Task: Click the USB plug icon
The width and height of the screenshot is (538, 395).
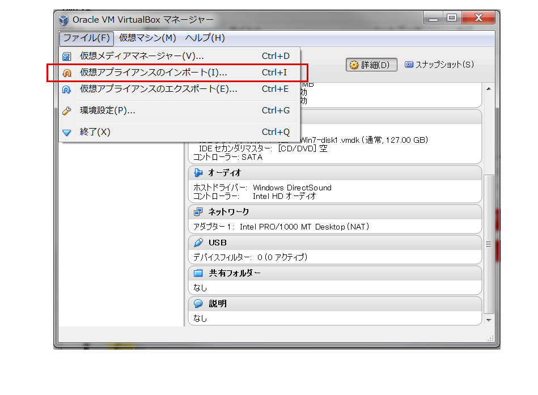Action: (198, 243)
